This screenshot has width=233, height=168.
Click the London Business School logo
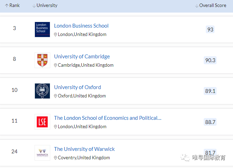click(x=42, y=29)
